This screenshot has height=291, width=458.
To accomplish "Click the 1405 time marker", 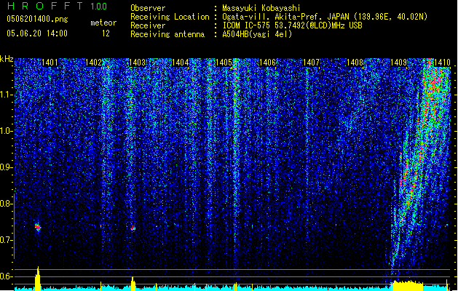I will tap(224, 63).
